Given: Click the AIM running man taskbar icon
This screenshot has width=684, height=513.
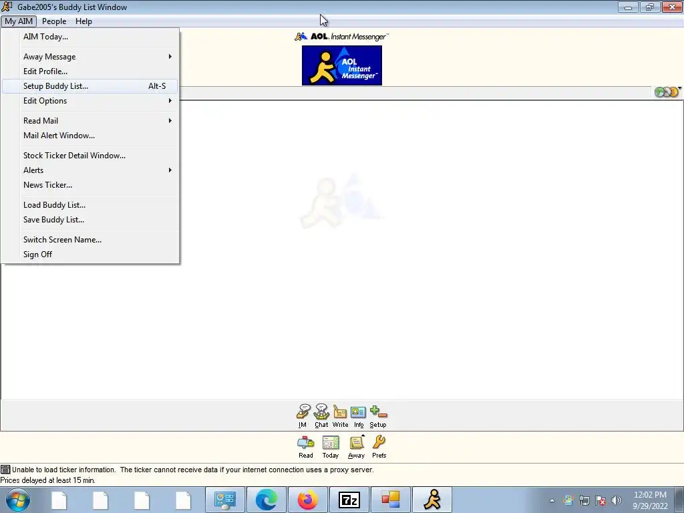Looking at the screenshot, I should (x=432, y=500).
